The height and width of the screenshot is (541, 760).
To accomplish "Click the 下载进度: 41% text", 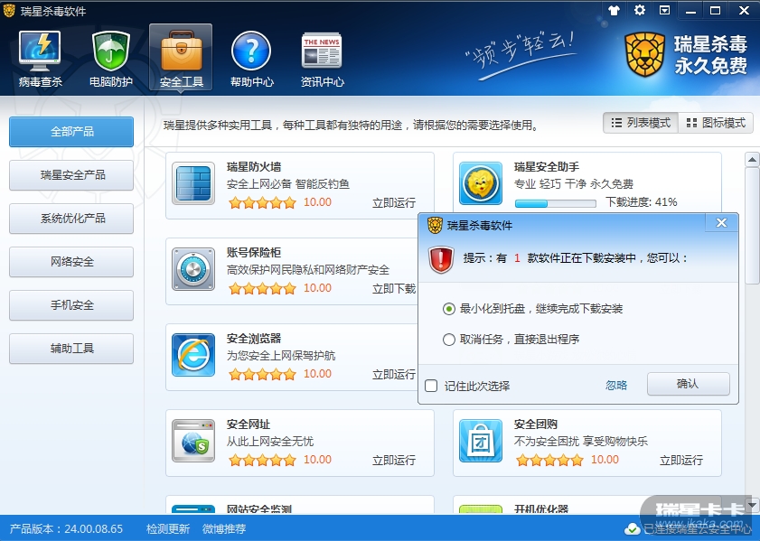I will [641, 202].
